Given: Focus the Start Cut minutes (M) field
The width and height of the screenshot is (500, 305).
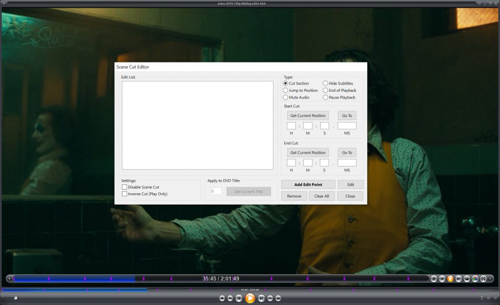Looking at the screenshot, I should point(308,125).
